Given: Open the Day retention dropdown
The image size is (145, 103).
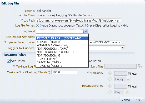Looking at the screenshot, I should pyautogui.click(x=127, y=92).
